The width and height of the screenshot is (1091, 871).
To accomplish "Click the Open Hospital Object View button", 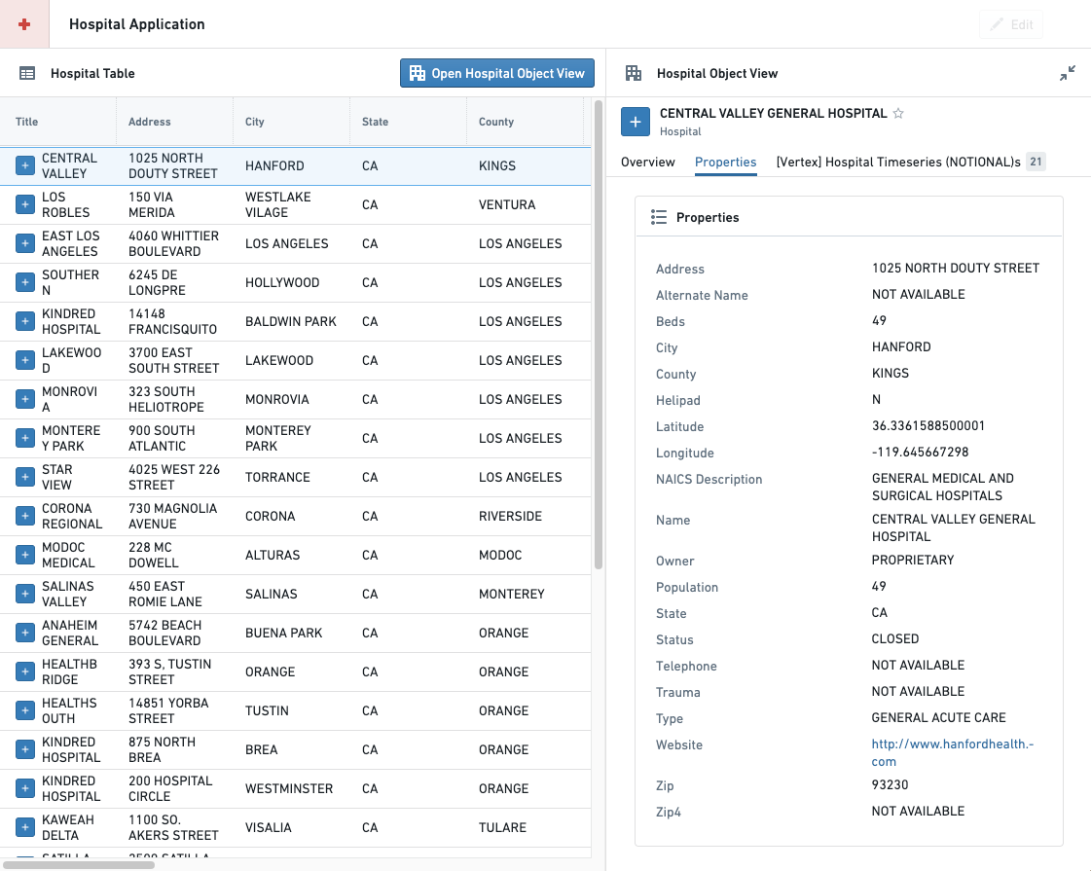I will pos(496,73).
